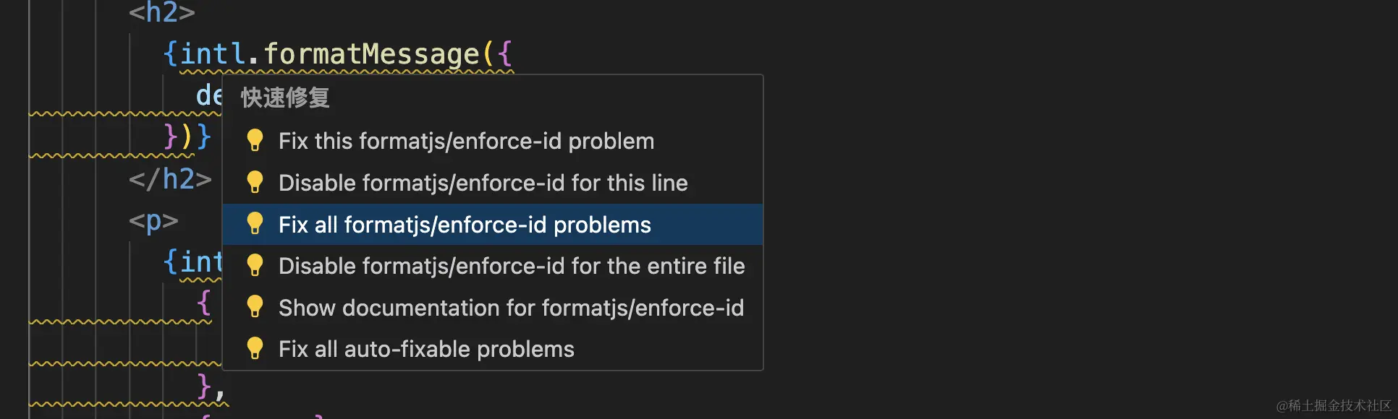Apply "Fix all formatjs/enforce-id problems"
The height and width of the screenshot is (419, 1398).
(465, 224)
